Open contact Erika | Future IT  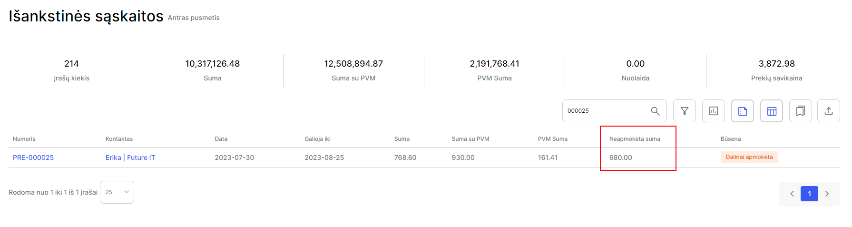coord(130,158)
